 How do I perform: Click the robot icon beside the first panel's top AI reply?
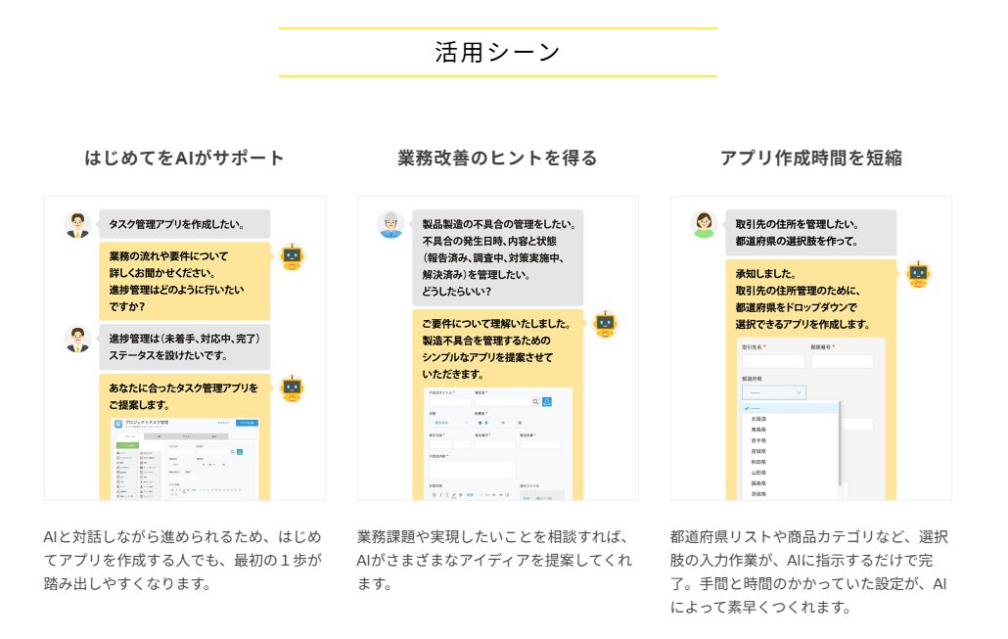tap(292, 257)
